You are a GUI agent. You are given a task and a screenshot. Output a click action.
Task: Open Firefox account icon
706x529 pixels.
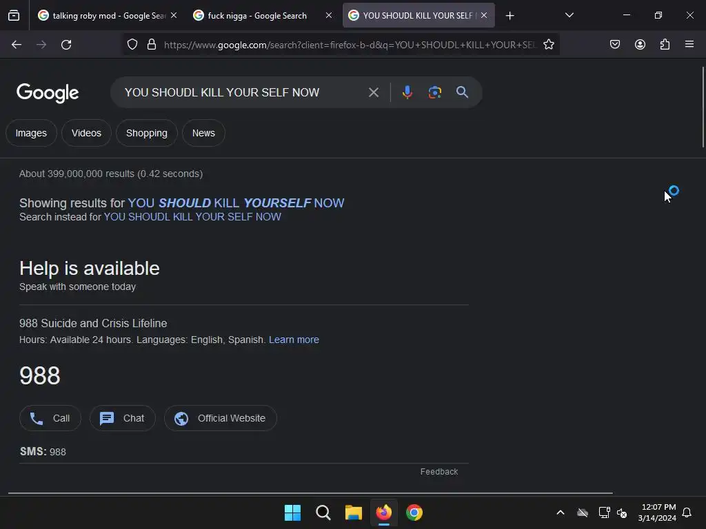(640, 45)
